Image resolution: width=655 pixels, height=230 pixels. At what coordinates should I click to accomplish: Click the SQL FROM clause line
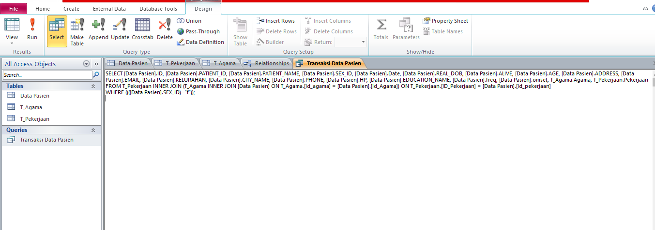point(328,86)
